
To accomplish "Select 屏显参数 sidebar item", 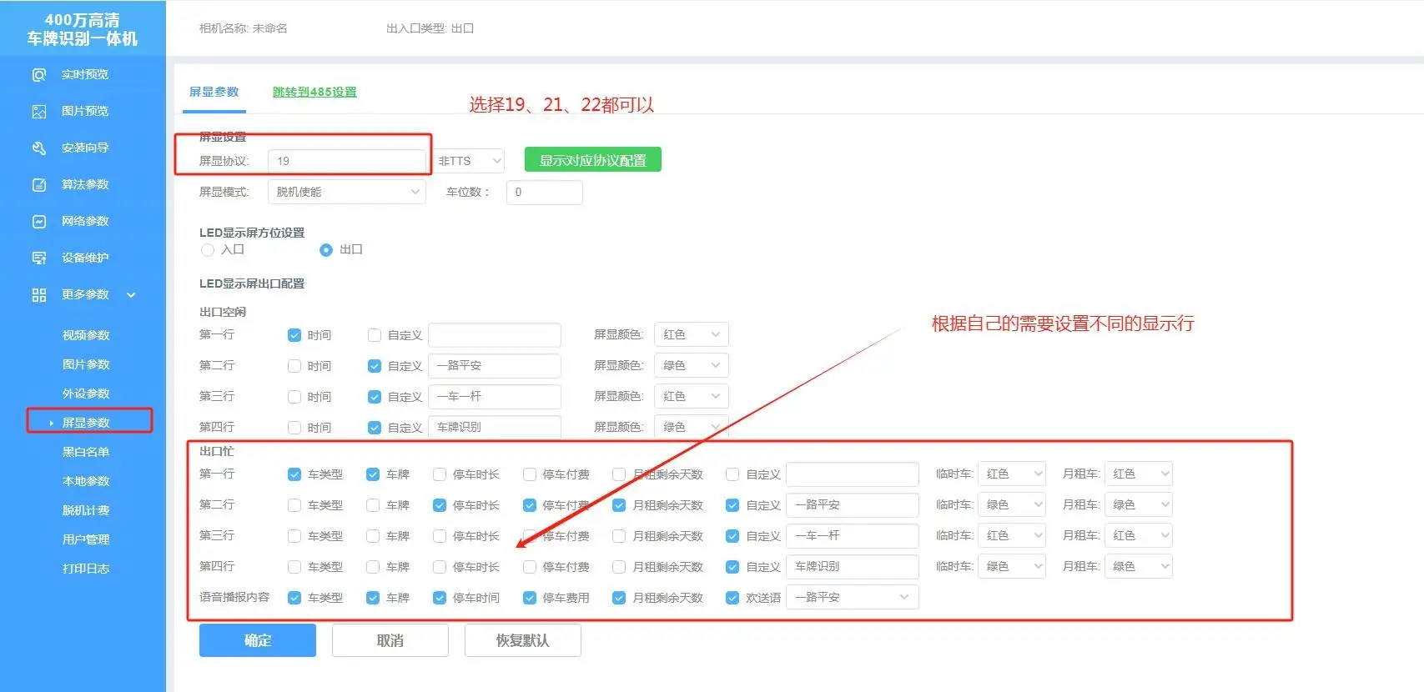I will coord(86,423).
